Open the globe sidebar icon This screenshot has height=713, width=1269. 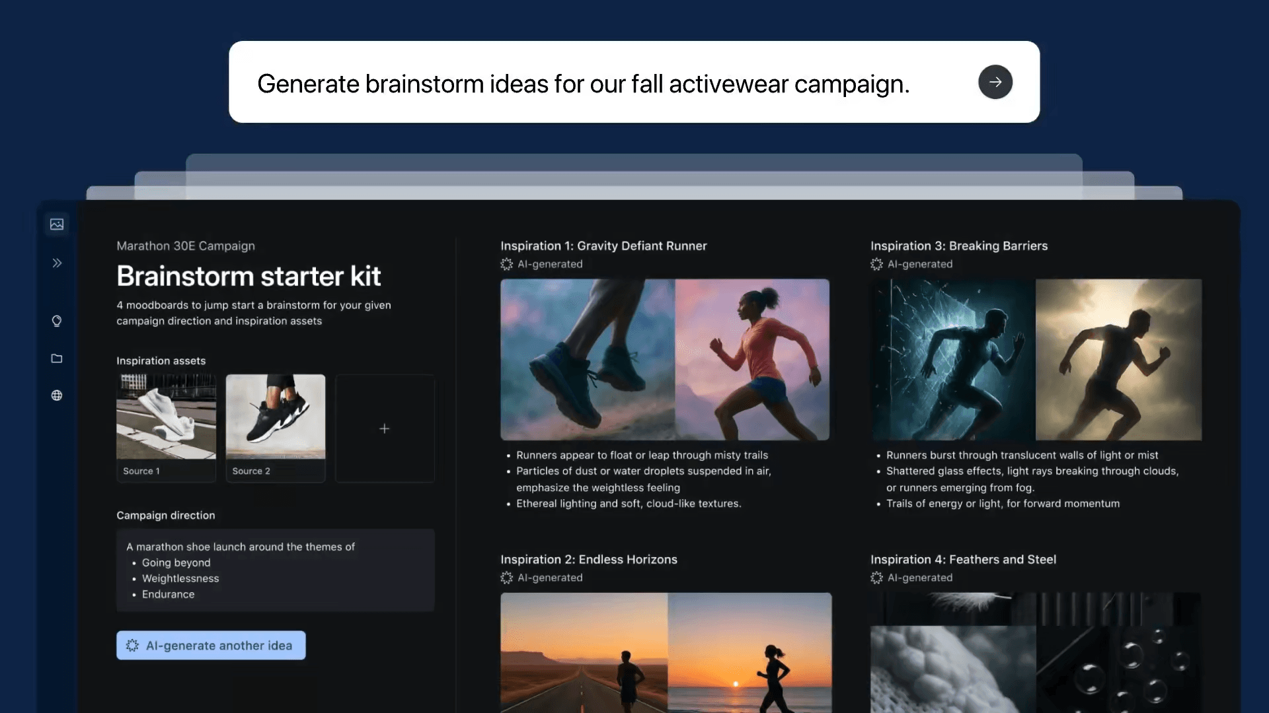57,395
